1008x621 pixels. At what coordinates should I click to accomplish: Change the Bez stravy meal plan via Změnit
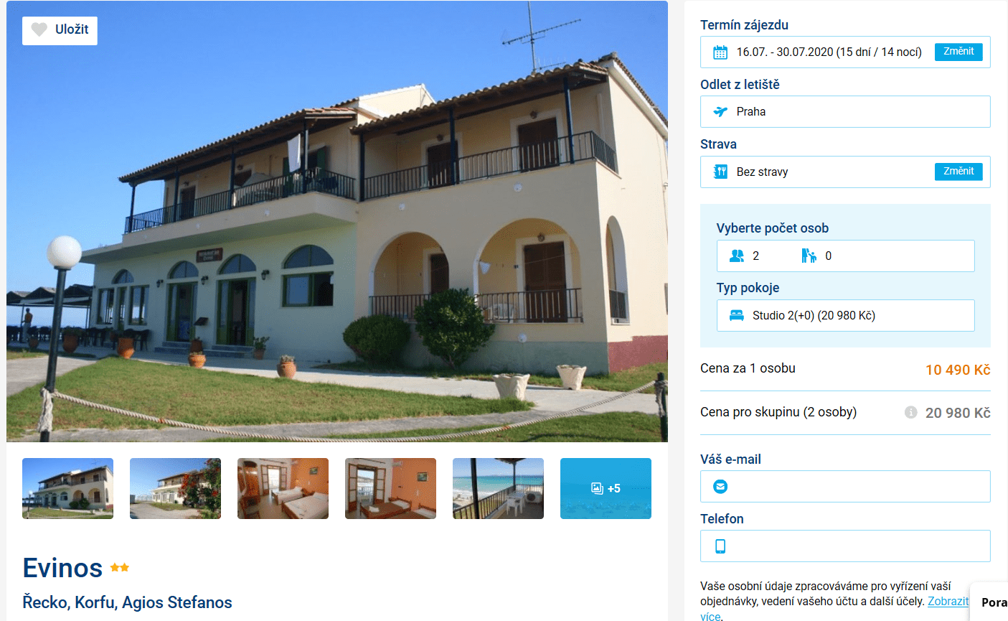pyautogui.click(x=958, y=172)
